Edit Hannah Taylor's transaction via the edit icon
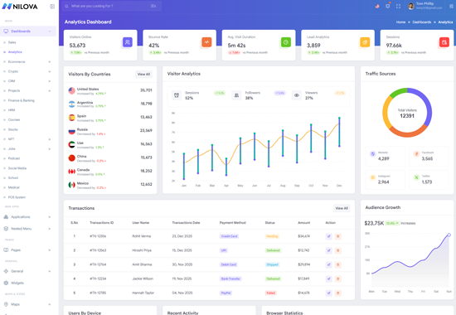This screenshot has width=456, height=315. (329, 293)
